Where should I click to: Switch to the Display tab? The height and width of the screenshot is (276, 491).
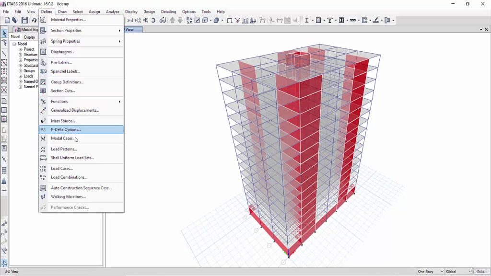(x=30, y=37)
